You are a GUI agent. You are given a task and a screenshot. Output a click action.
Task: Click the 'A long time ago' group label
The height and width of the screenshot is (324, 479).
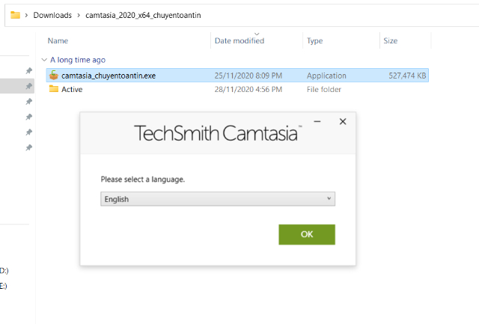click(x=78, y=60)
